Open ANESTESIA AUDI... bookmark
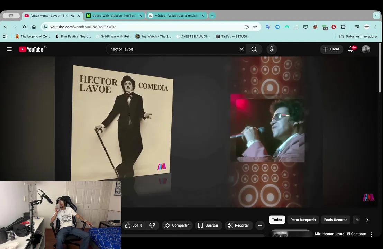This screenshot has width=383, height=249. coord(193,36)
